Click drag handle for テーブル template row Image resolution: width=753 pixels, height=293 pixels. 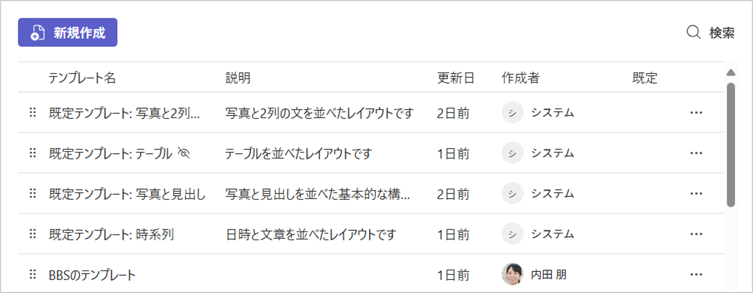pyautogui.click(x=33, y=153)
